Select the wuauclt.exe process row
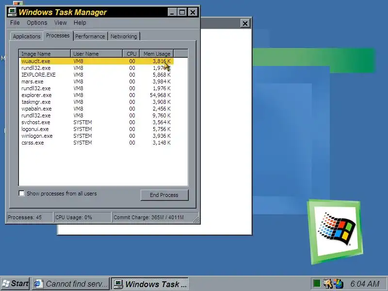The width and height of the screenshot is (388, 291). click(97, 61)
